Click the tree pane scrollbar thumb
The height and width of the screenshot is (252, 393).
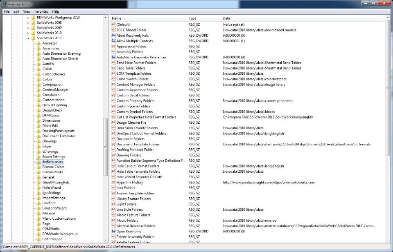point(106,147)
